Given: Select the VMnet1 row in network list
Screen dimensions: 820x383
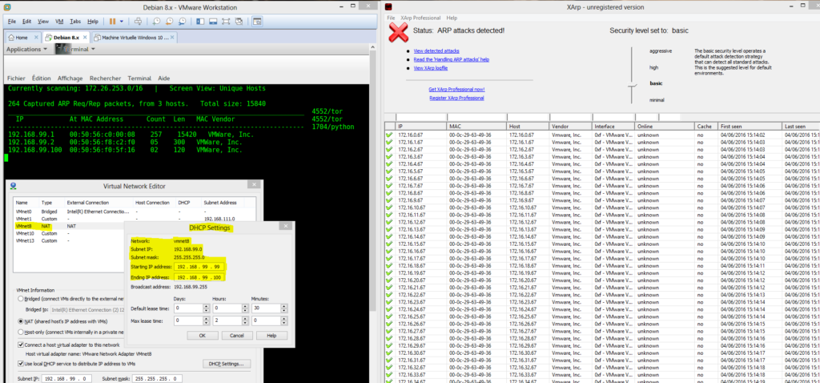Looking at the screenshot, I should [x=135, y=218].
